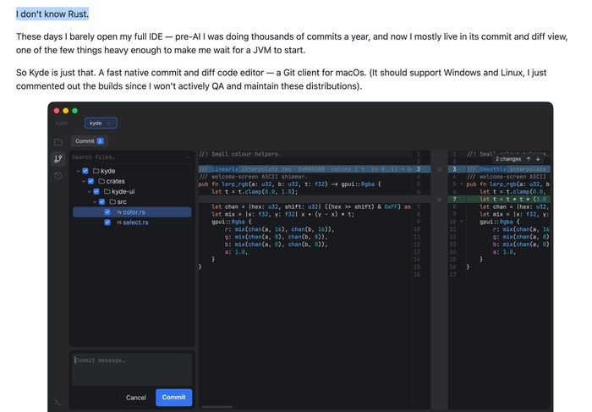The width and height of the screenshot is (592, 412).
Task: Open the terminal prompt icon at sidebar bottom
Action: 58,402
